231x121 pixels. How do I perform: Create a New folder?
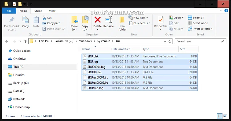[122, 23]
